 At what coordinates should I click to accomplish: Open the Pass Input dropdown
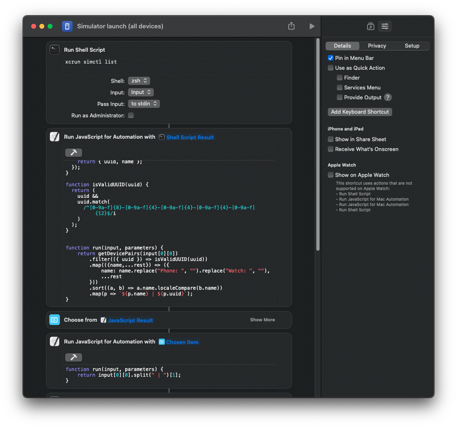pos(144,103)
